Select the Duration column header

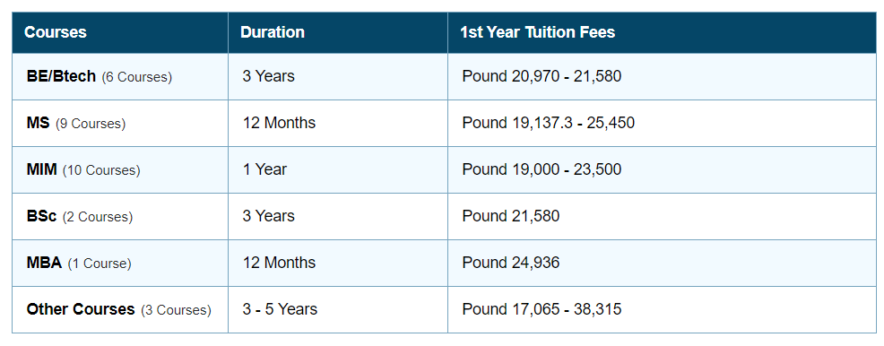click(273, 32)
